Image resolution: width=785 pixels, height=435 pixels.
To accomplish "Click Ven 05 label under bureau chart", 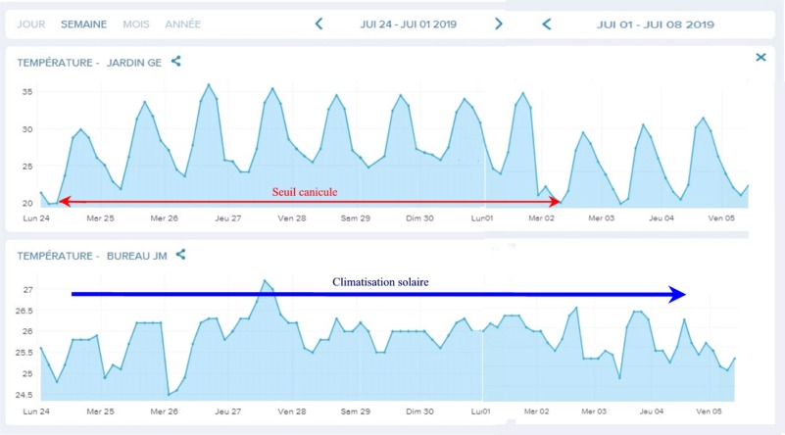I will pyautogui.click(x=709, y=411).
